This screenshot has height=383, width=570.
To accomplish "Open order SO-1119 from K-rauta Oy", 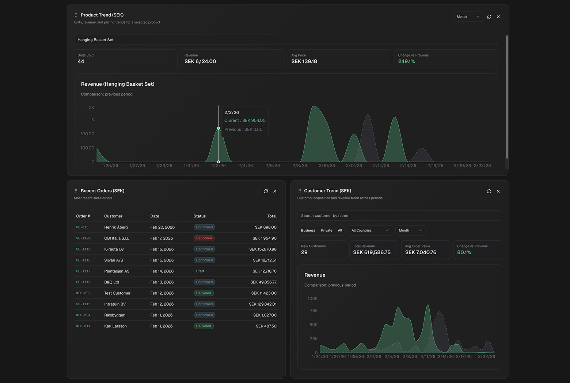I will click(83, 249).
